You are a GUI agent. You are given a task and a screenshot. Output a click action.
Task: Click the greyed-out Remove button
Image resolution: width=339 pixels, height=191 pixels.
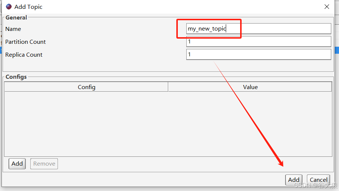[44, 164]
